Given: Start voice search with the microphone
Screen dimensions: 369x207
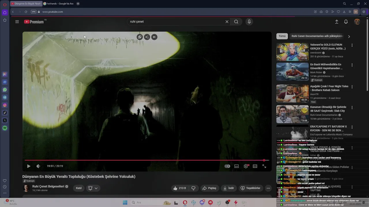Looking at the screenshot, I should [x=249, y=22].
